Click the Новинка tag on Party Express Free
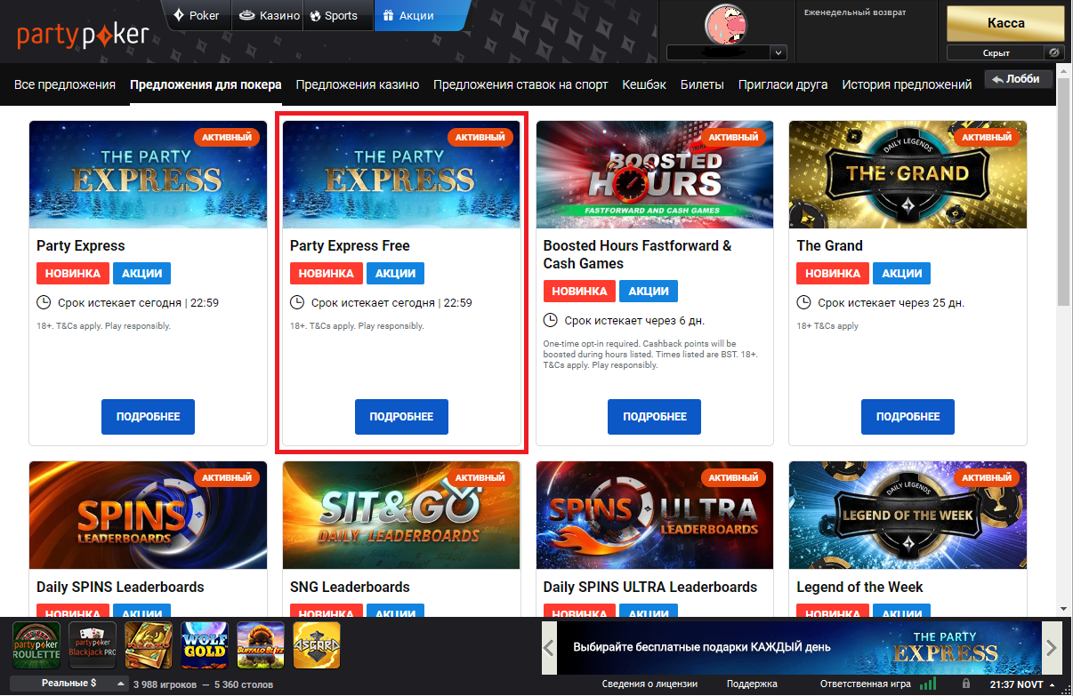Image resolution: width=1073 pixels, height=696 pixels. (x=326, y=273)
